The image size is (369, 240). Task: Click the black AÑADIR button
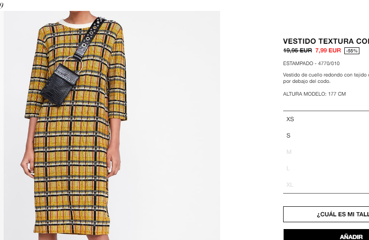coord(326,235)
